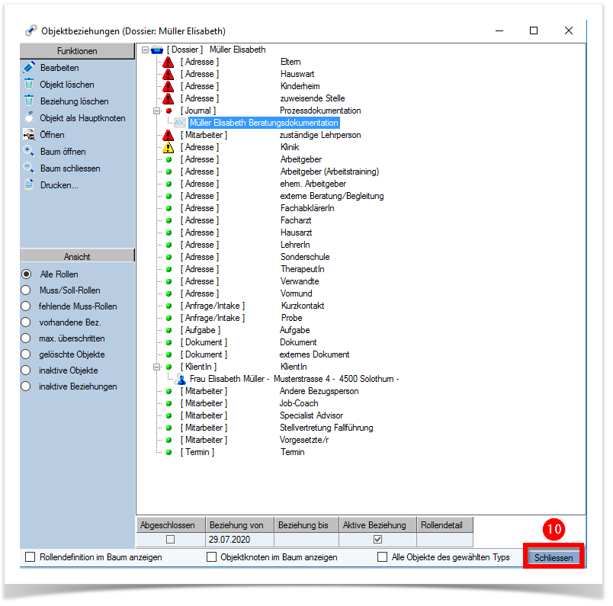Click the Objekt löschen trash icon

click(29, 84)
